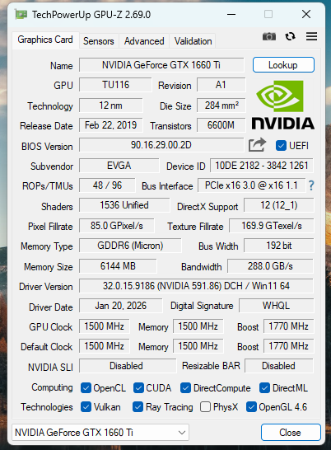Click the Device ID field value

pos(261,166)
